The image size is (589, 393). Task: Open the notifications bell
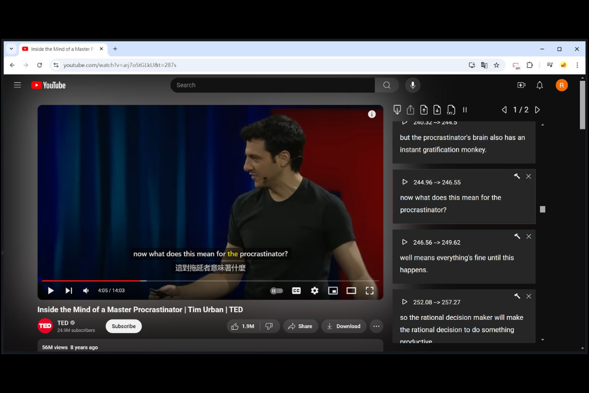[x=539, y=85]
